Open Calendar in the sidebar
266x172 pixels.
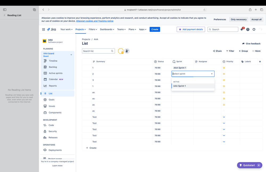coord(58,79)
